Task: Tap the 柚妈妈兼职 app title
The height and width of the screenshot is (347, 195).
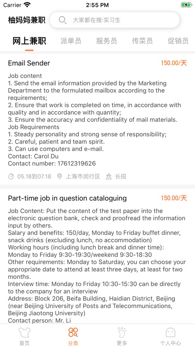Action: (27, 20)
